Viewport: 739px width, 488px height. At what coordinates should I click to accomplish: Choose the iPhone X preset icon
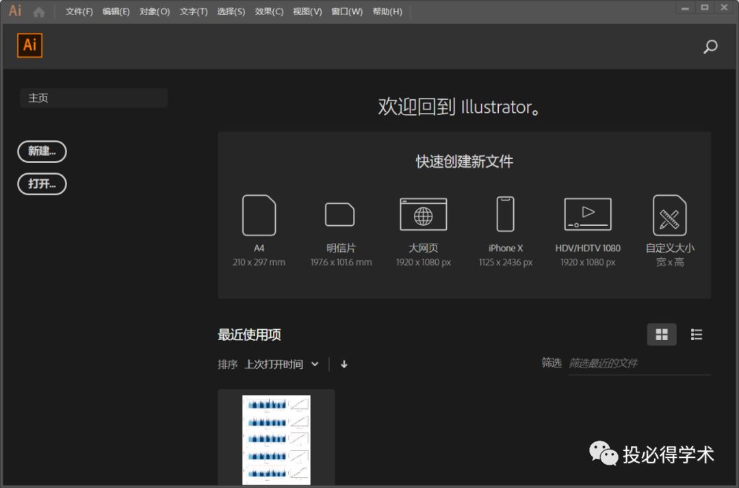point(505,214)
